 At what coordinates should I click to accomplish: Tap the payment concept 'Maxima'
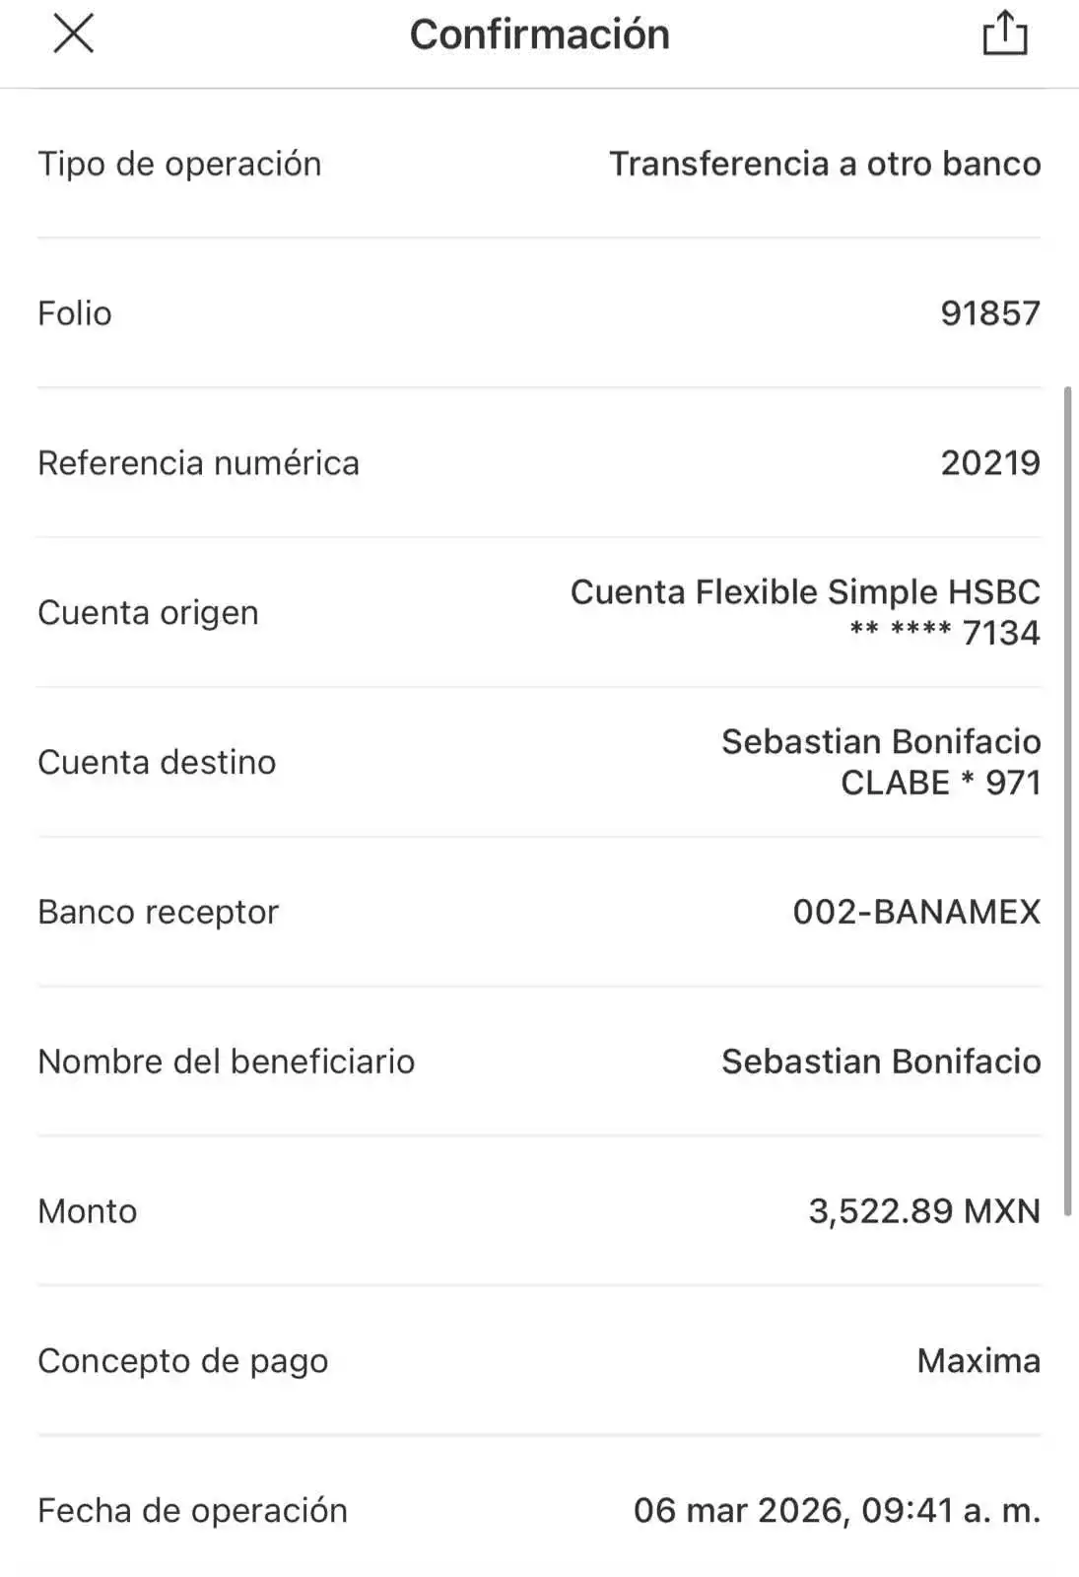pos(978,1361)
